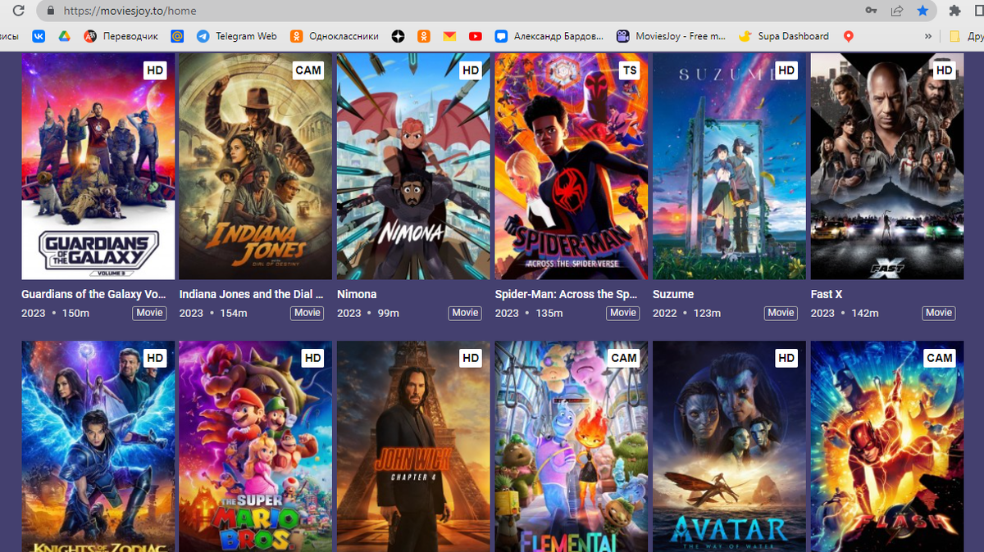Click the Indiana Jones and the Dial title
This screenshot has width=984, height=552.
pyautogui.click(x=252, y=294)
